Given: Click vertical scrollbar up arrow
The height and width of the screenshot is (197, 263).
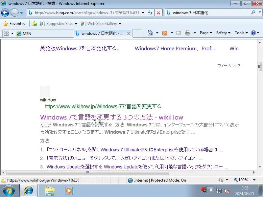Looking at the screenshot, I should coord(259,42).
